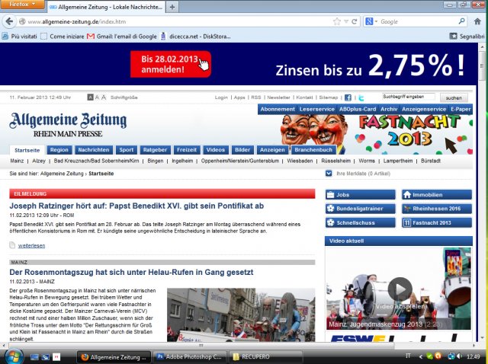
Task: Open the Rosenmontagszug headline article
Action: 131,273
